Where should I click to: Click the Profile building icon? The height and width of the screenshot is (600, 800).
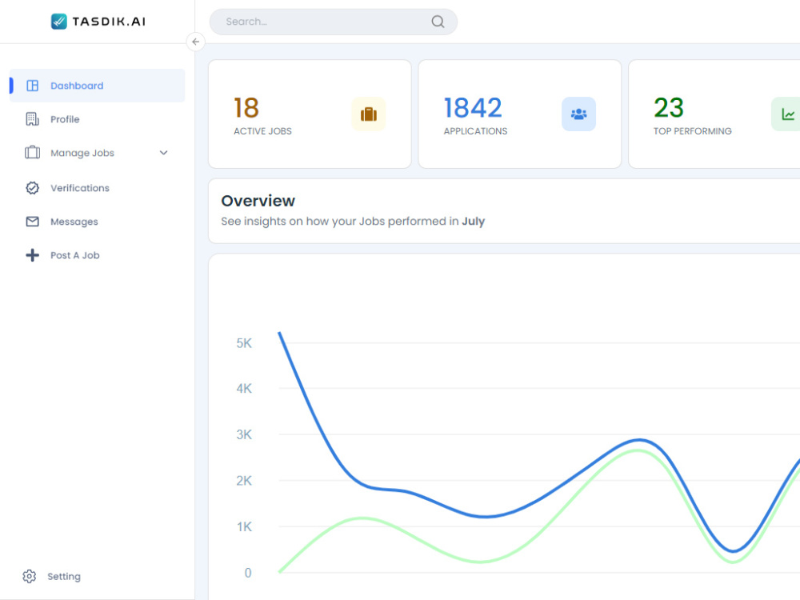(x=30, y=118)
